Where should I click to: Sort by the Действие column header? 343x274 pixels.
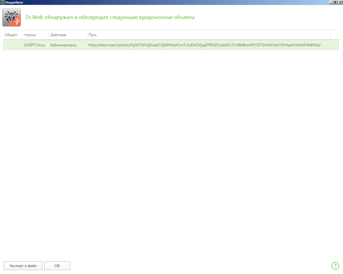(x=68, y=35)
